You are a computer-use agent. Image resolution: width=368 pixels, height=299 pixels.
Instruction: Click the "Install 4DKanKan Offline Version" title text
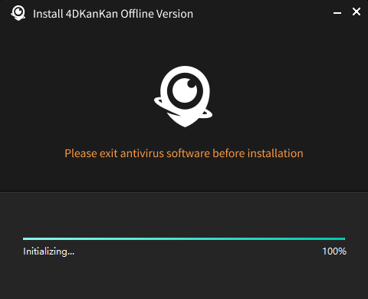point(113,14)
